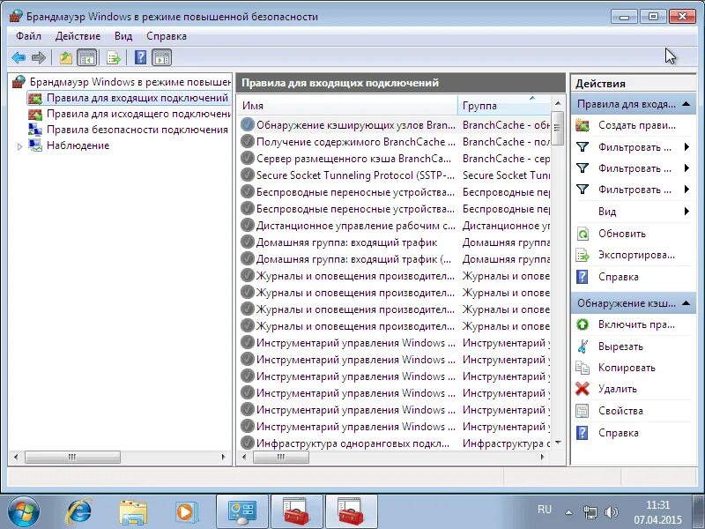The height and width of the screenshot is (529, 705).
Task: Click the Свойства properties icon
Action: (583, 411)
